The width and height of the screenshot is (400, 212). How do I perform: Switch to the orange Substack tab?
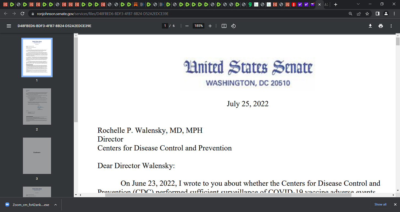pyautogui.click(x=135, y=4)
